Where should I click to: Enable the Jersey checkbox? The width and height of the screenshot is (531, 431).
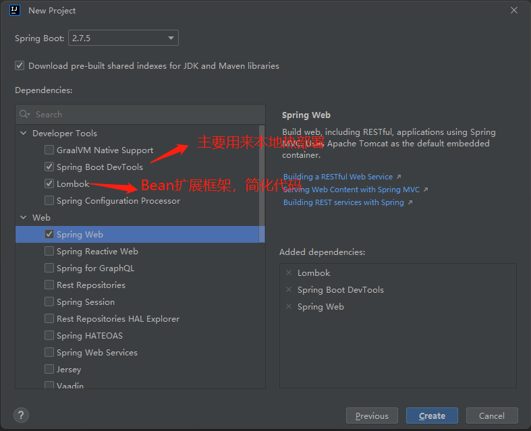[x=49, y=369]
